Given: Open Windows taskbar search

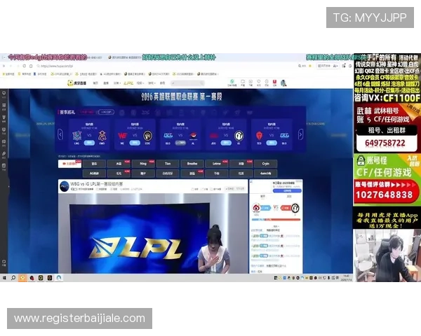Looking at the screenshot, I should (13, 278).
